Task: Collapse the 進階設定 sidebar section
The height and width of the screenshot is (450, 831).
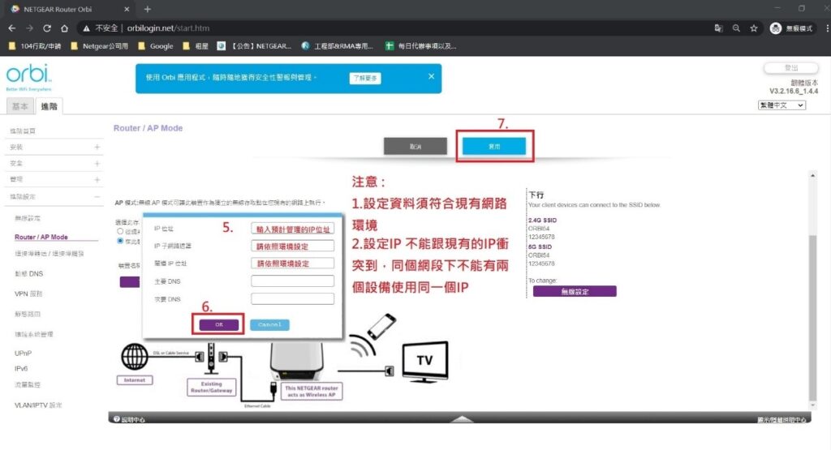Action: pyautogui.click(x=97, y=197)
